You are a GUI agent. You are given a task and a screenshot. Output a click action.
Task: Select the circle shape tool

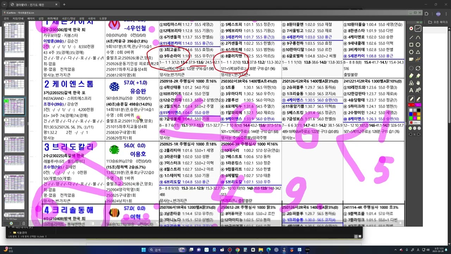pyautogui.click(x=418, y=44)
